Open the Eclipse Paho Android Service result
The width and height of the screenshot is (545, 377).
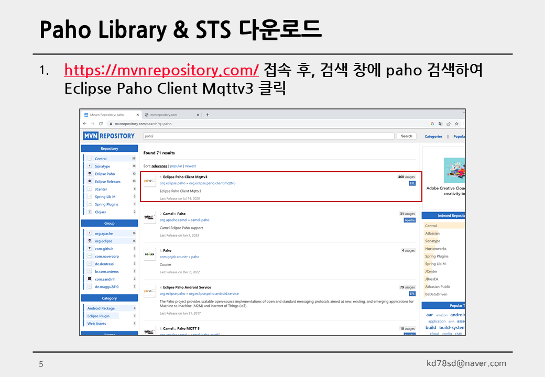[x=187, y=287]
